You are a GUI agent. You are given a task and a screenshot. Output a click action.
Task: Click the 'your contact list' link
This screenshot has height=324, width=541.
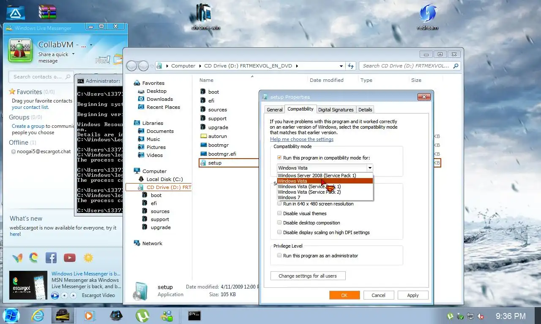(x=30, y=107)
